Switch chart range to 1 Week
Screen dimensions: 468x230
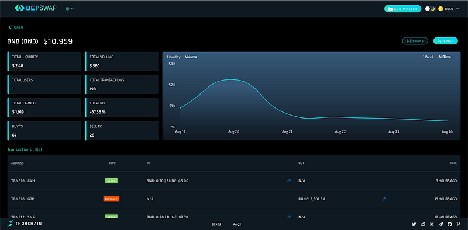click(428, 57)
